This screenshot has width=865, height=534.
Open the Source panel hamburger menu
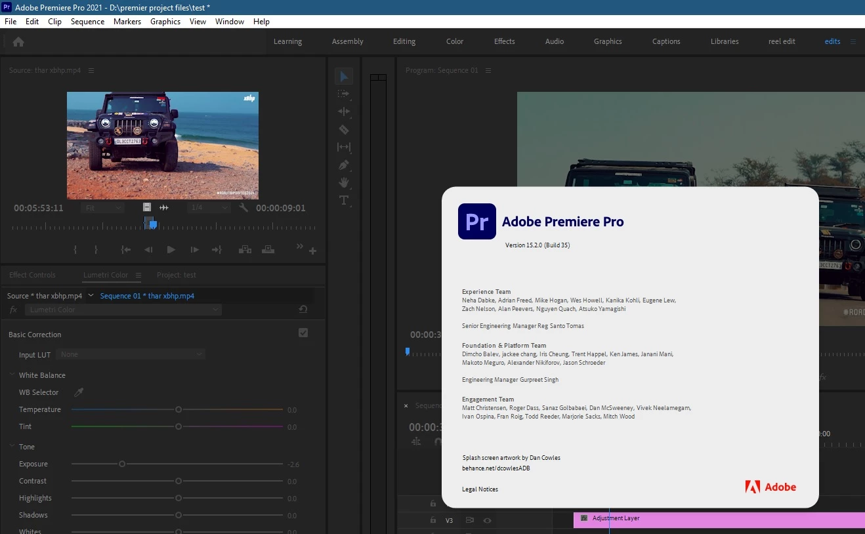coord(91,70)
